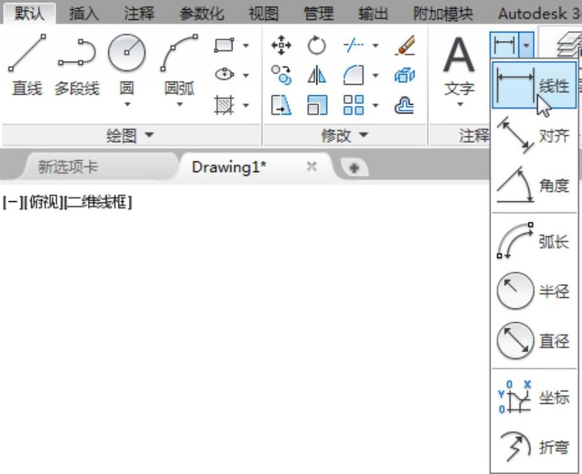The height and width of the screenshot is (474, 582).
Task: Choose Angular (角度) dimension option
Action: point(534,185)
